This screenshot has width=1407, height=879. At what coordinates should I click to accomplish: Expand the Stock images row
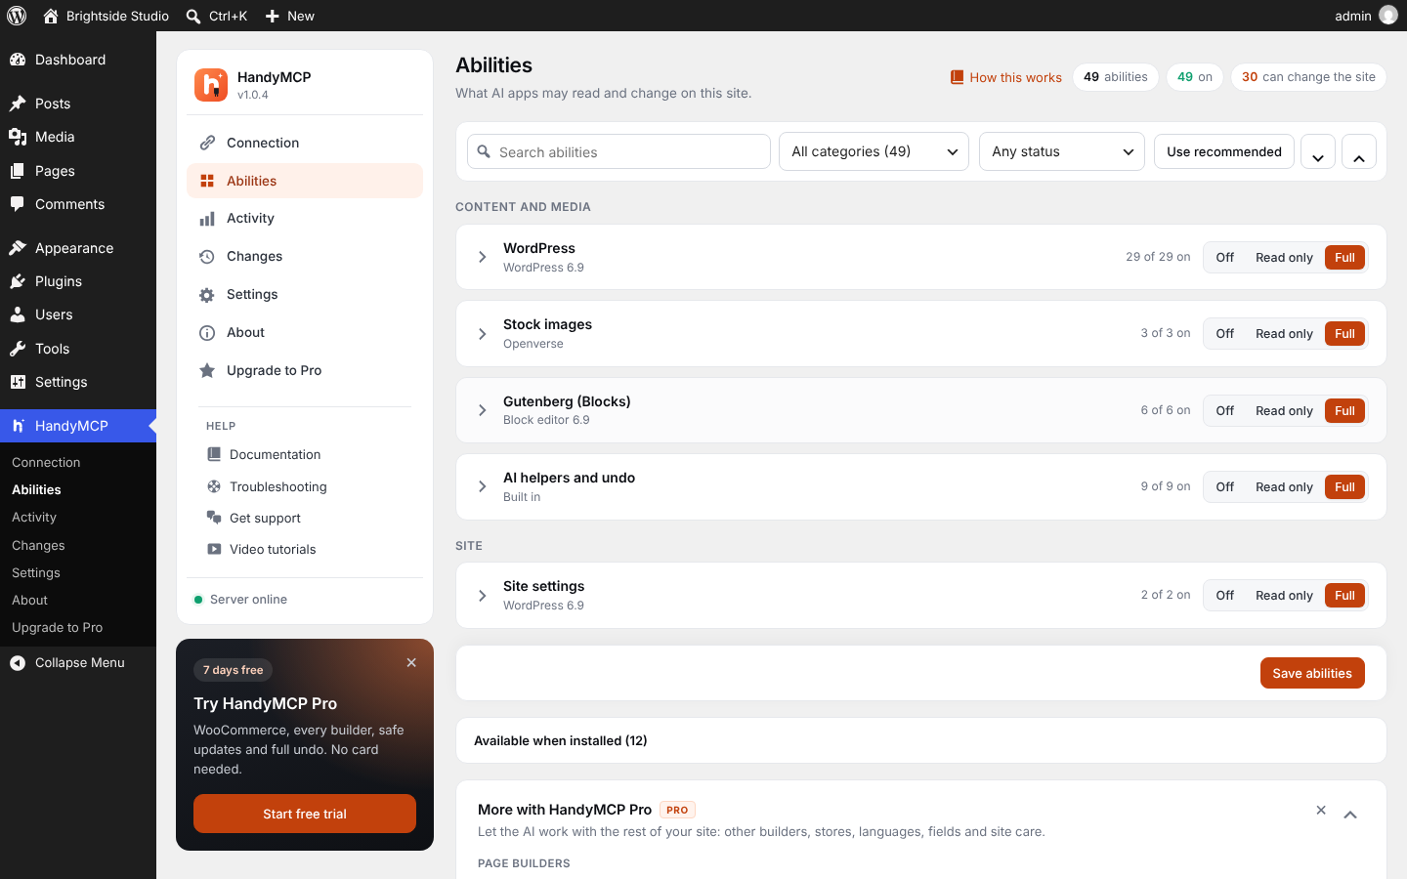[x=482, y=334]
